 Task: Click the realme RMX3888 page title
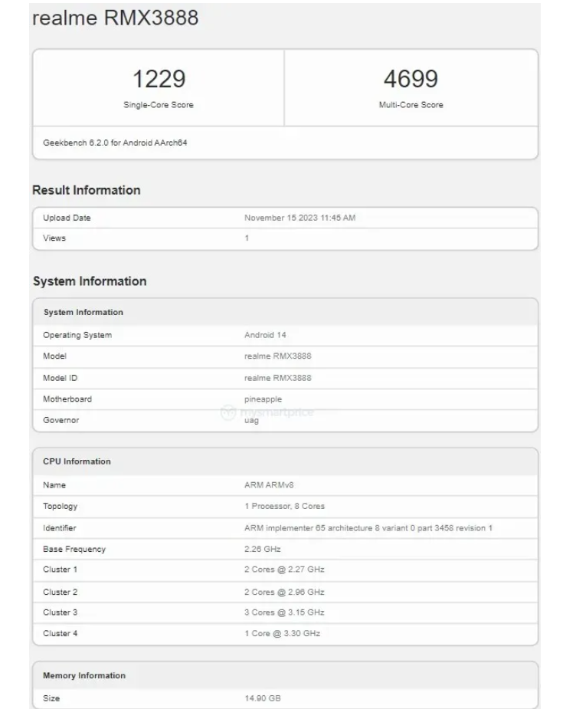point(115,18)
